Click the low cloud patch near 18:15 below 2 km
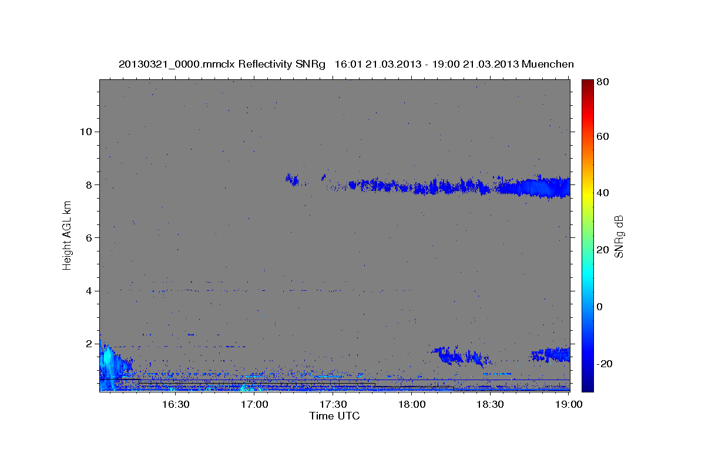This screenshot has height=470, width=705. tap(461, 355)
